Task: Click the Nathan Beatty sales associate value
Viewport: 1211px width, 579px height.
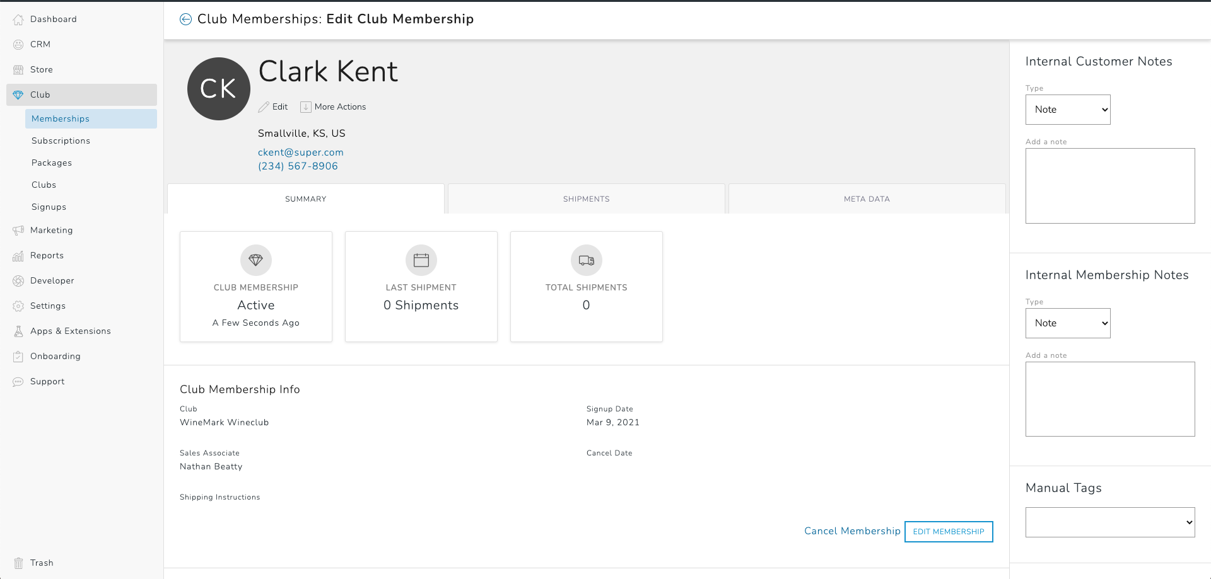Action: [211, 467]
